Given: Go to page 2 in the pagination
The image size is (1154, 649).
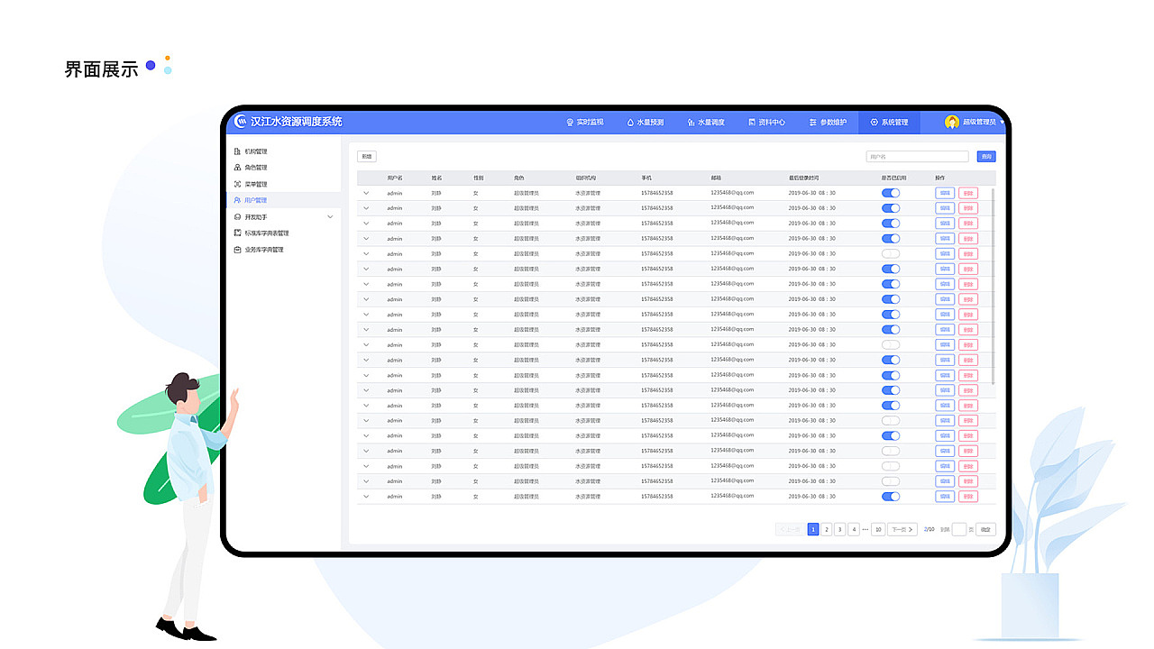Looking at the screenshot, I should pos(827,529).
